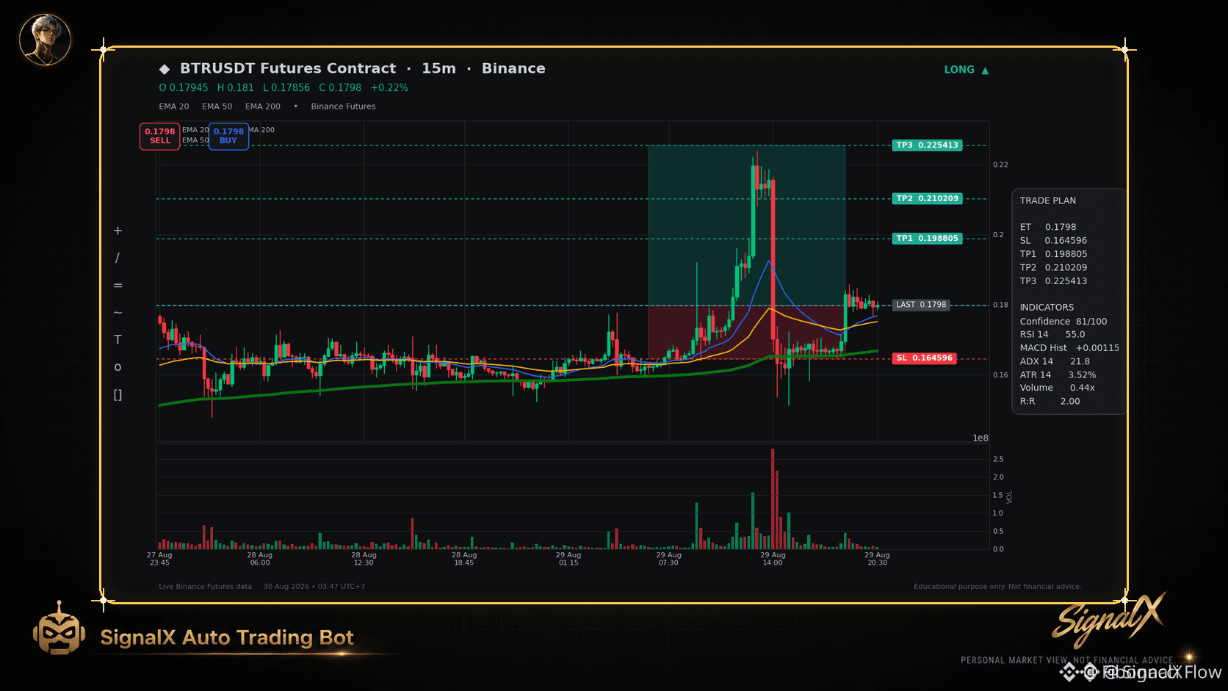Select the plus crosshair tool in left toolbar
The image size is (1228, 691).
pos(118,231)
